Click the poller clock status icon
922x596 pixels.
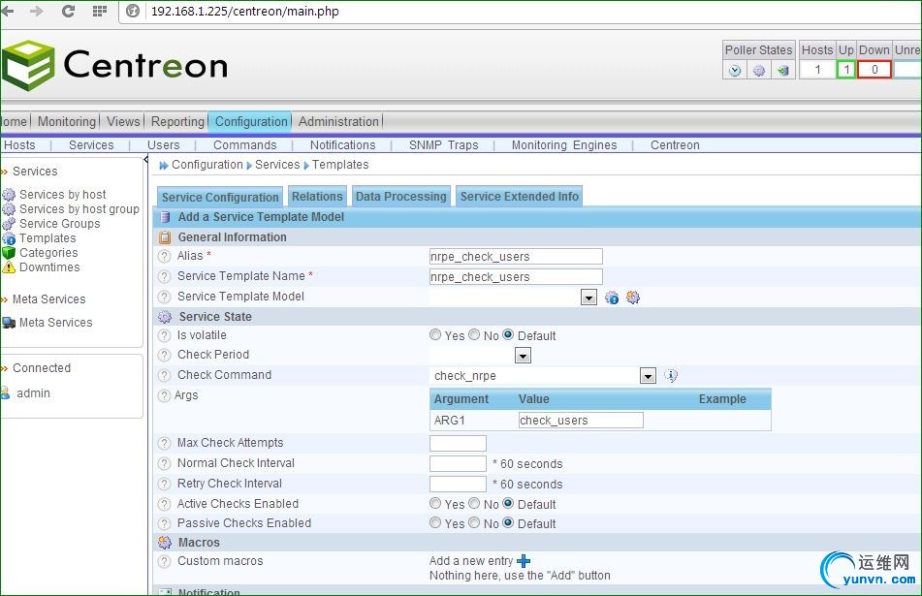[x=735, y=71]
